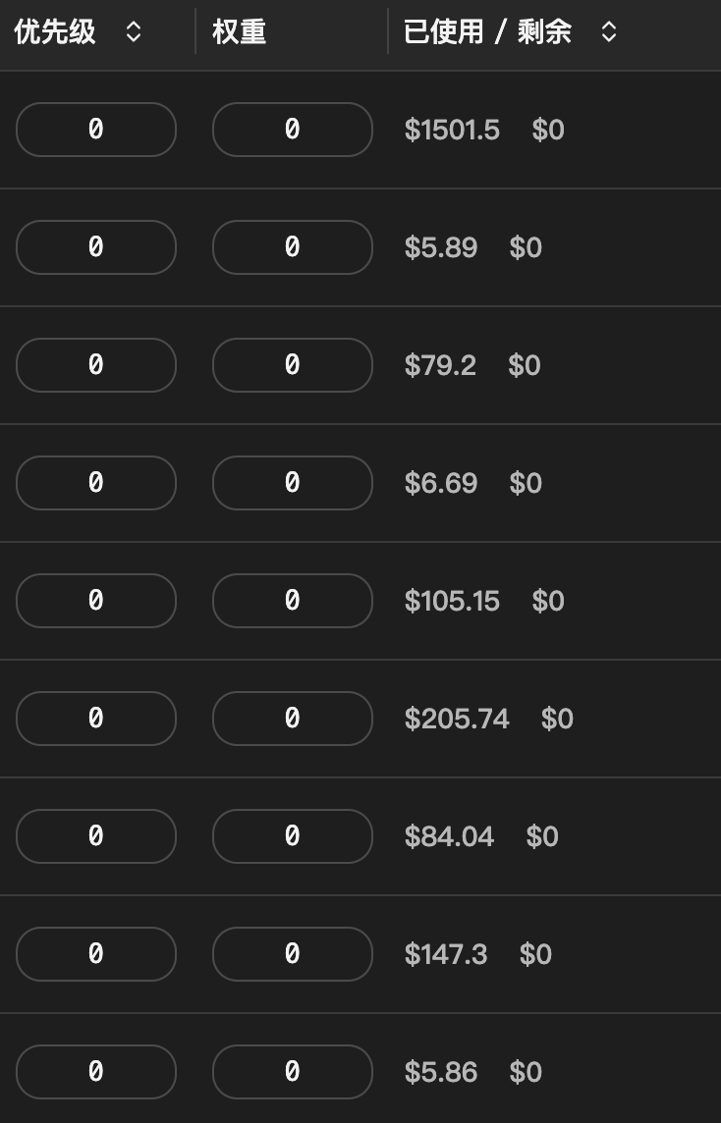Screen dimensions: 721x1123
Task: Click the $1501.5 used amount
Action: [452, 131]
